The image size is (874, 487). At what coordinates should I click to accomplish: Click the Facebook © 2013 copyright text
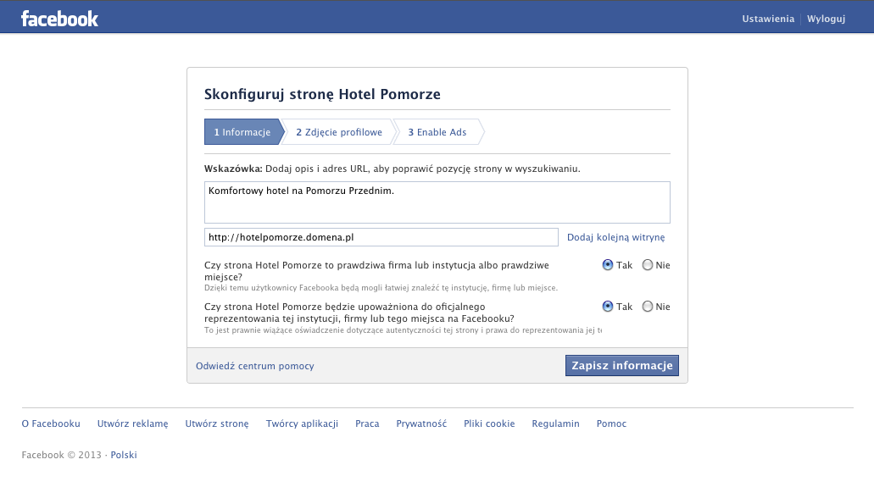(61, 455)
